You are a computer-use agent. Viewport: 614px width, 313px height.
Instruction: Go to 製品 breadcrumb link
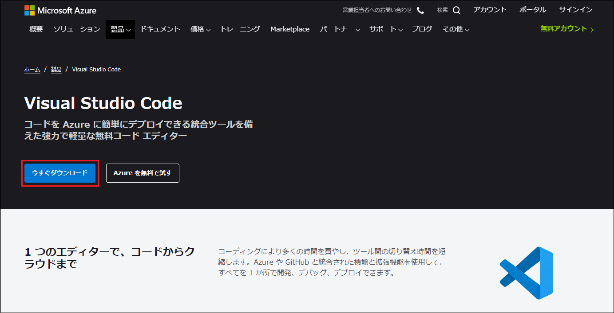pyautogui.click(x=56, y=70)
